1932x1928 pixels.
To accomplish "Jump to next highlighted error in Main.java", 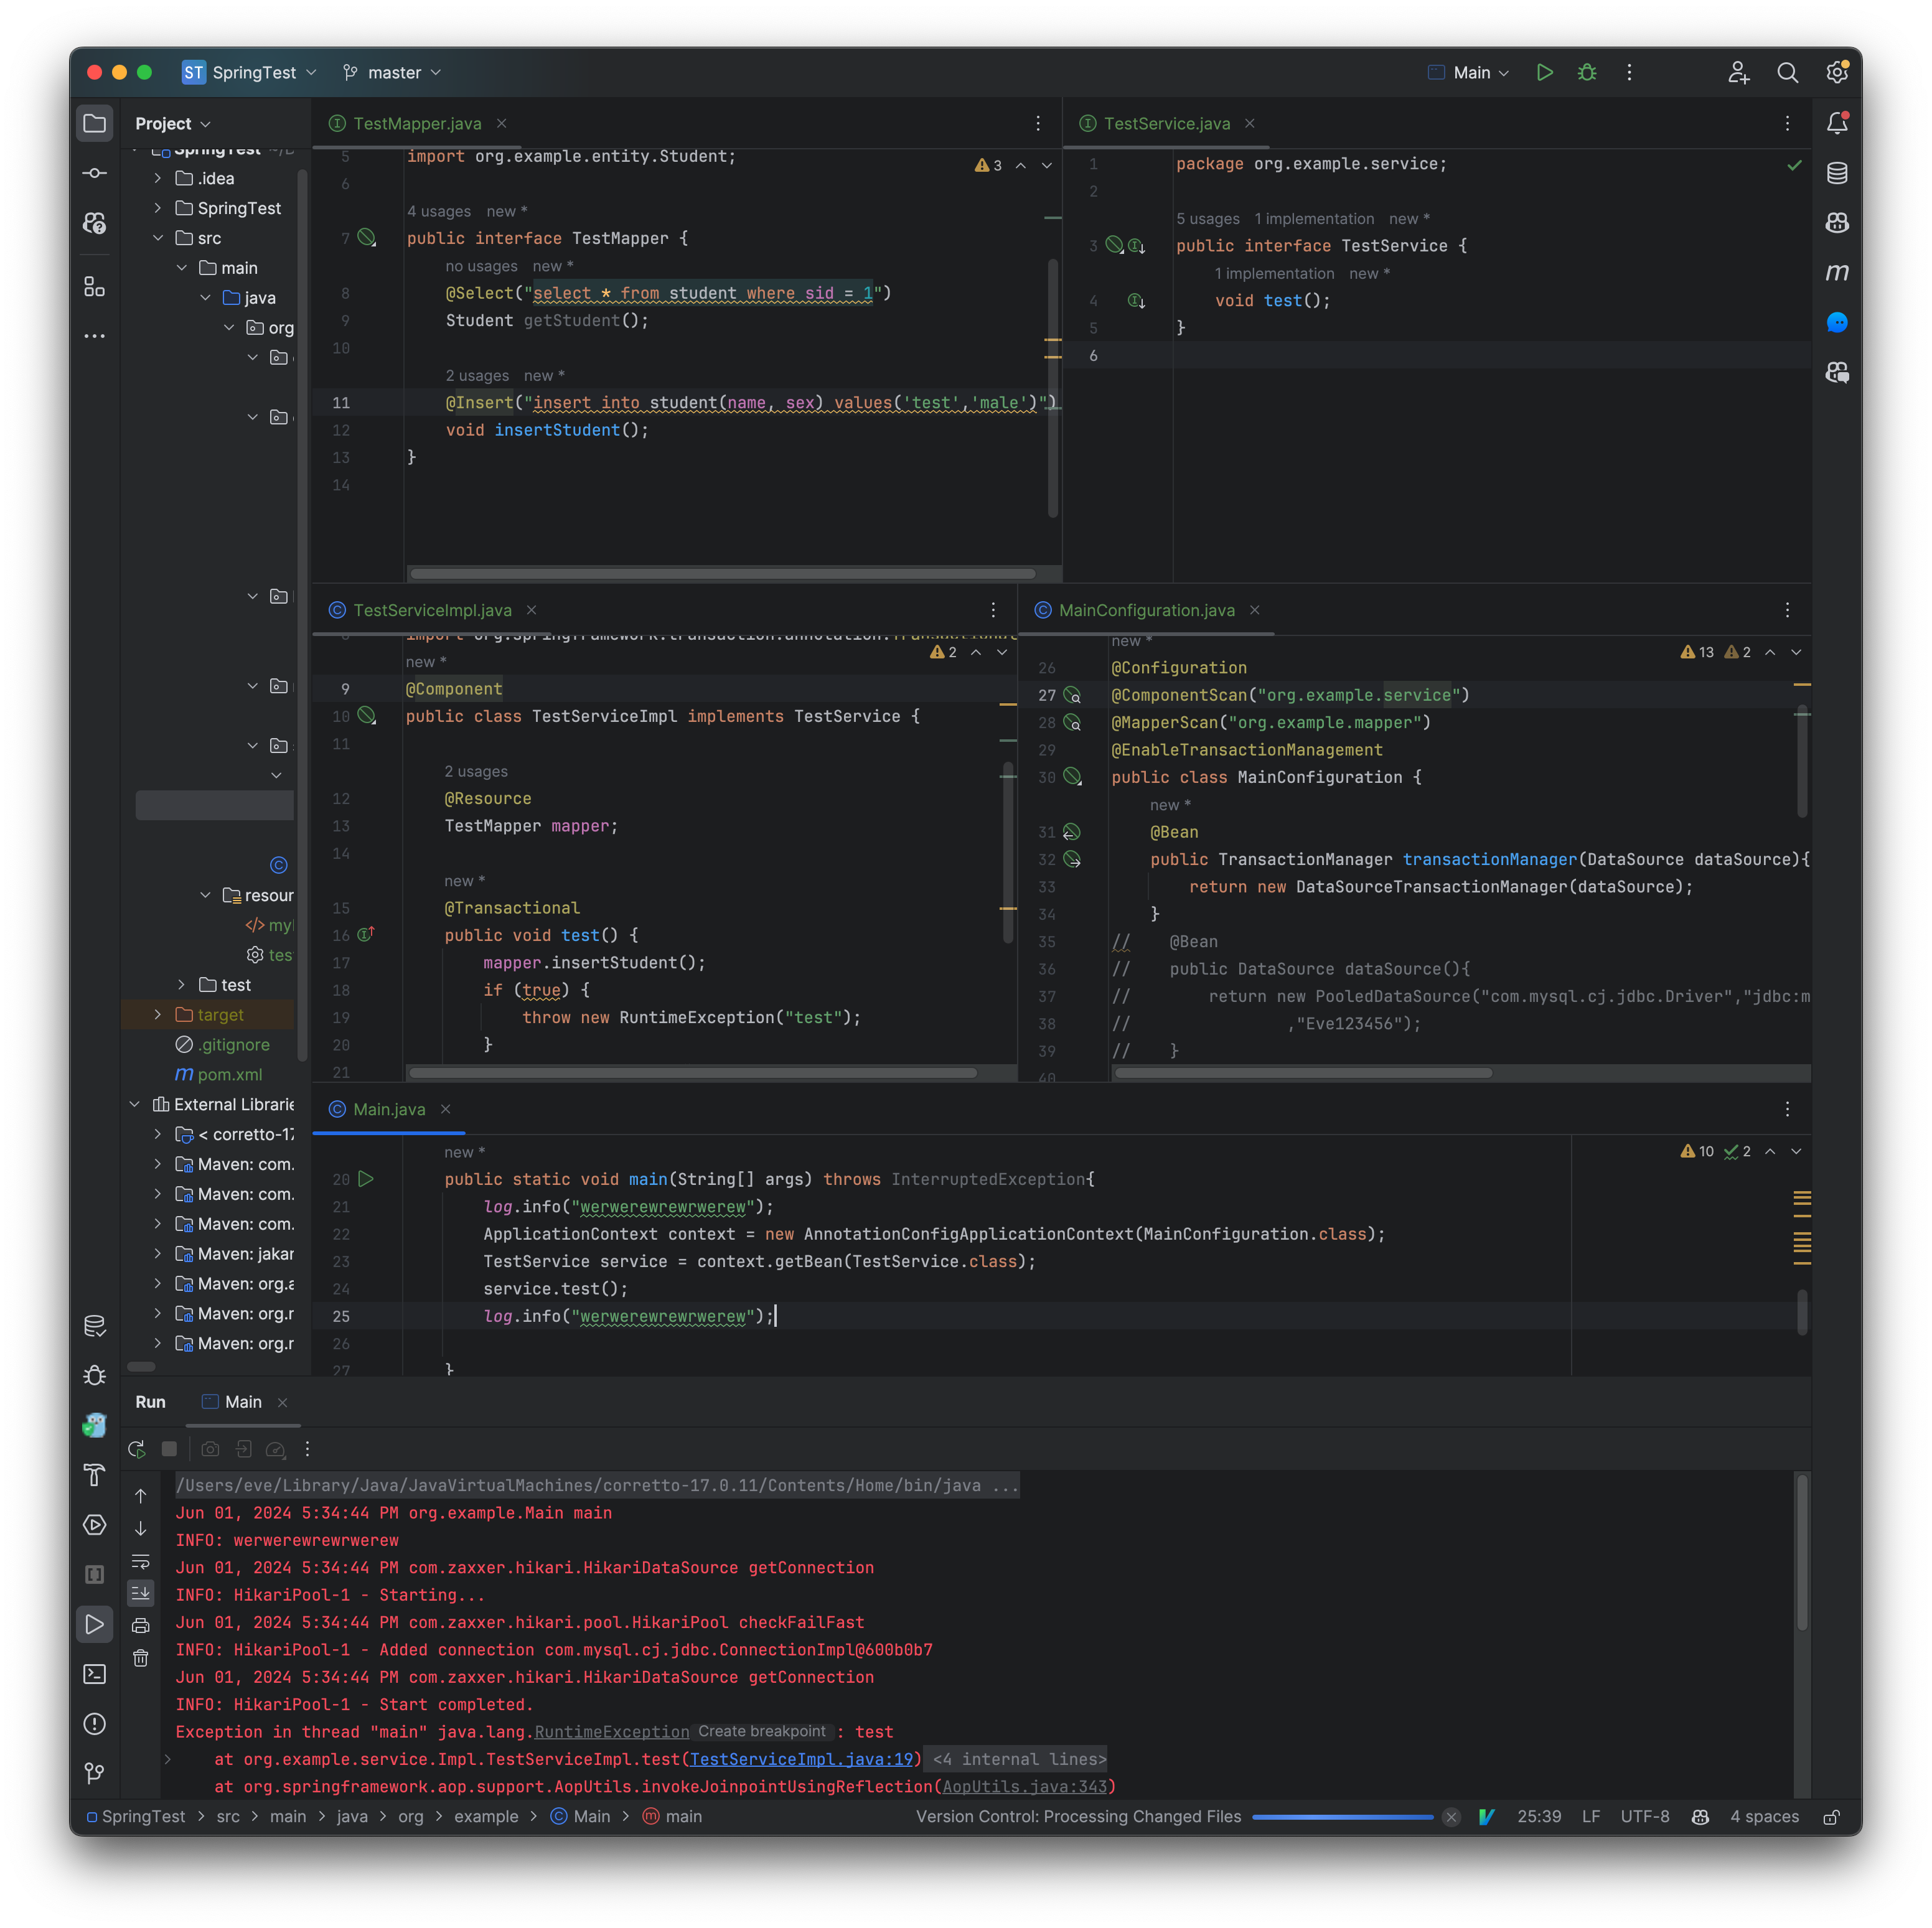I will [1796, 1152].
